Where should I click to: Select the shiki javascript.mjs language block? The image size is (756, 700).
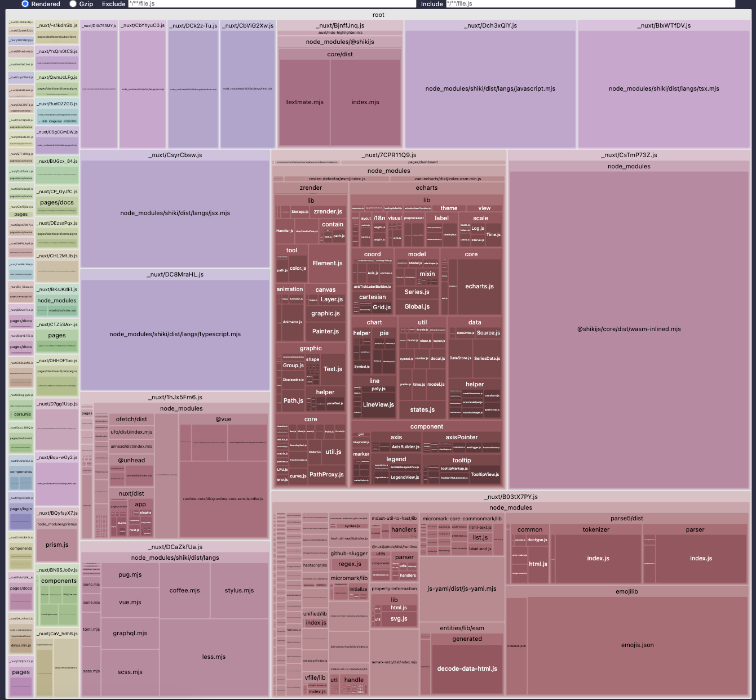[x=490, y=88]
